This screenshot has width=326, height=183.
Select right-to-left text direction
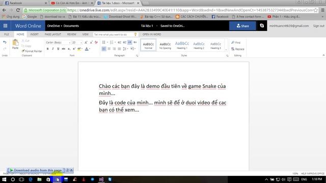coord(135,42)
